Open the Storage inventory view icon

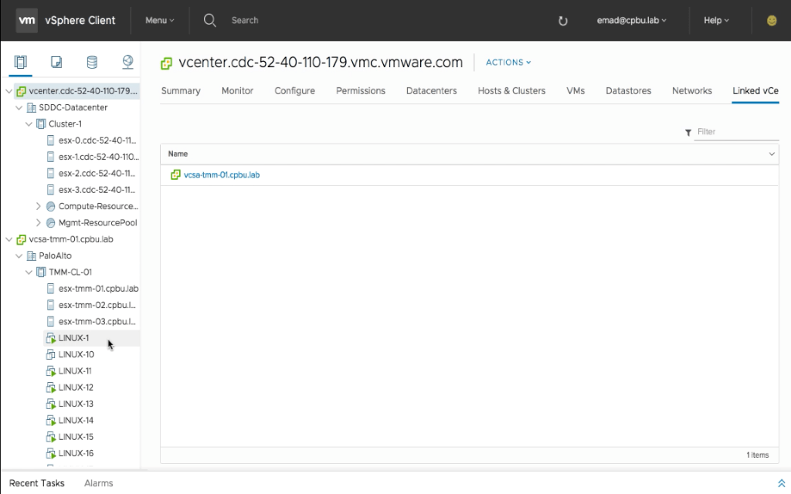click(x=92, y=62)
